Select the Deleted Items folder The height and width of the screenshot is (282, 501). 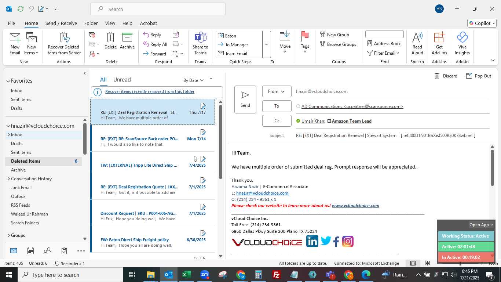[43, 161]
